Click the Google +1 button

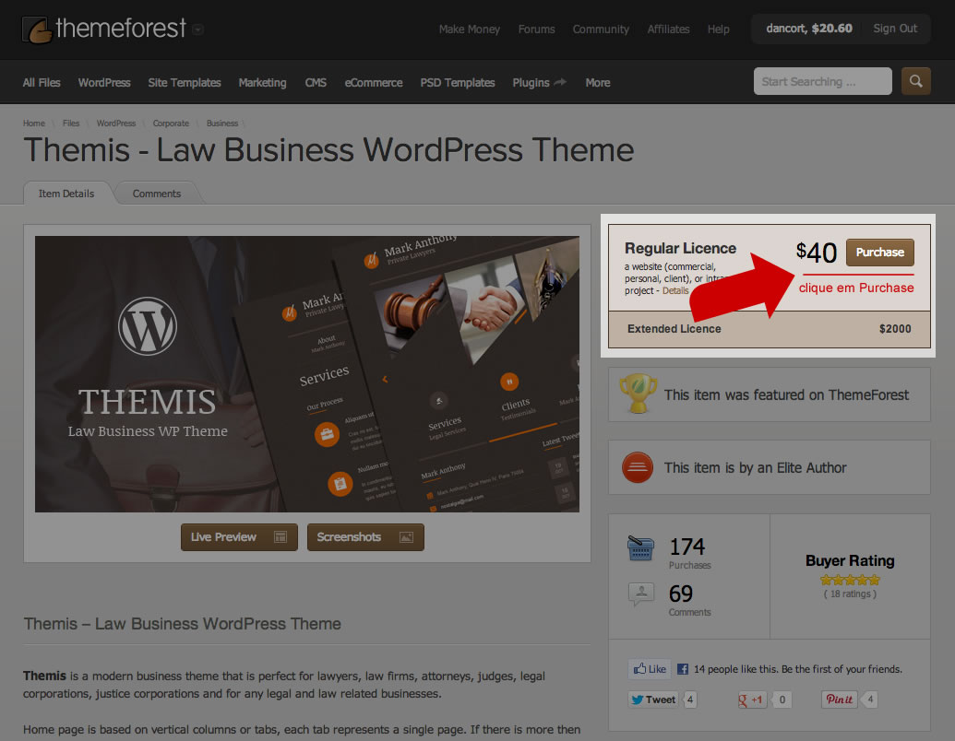pyautogui.click(x=751, y=700)
